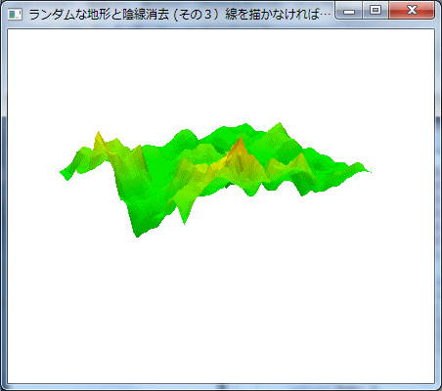Click the thin rightmost tip of the terrain
This screenshot has width=442, height=391.
(x=368, y=171)
